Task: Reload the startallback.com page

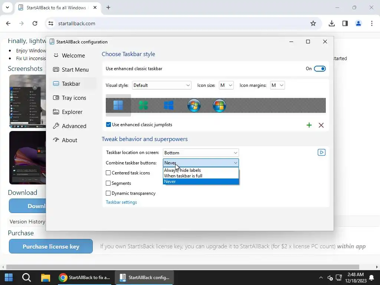Action: 35,23
